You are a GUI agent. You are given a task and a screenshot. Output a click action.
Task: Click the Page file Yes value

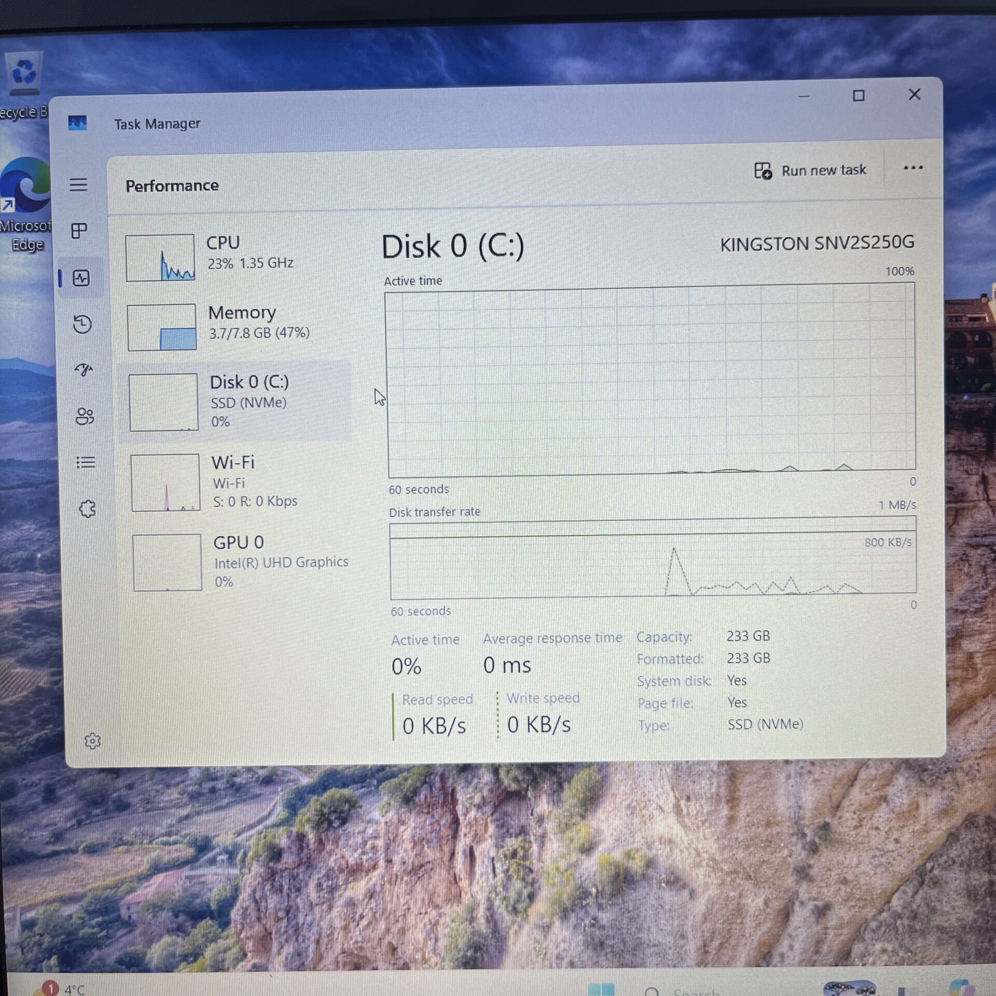tap(738, 703)
